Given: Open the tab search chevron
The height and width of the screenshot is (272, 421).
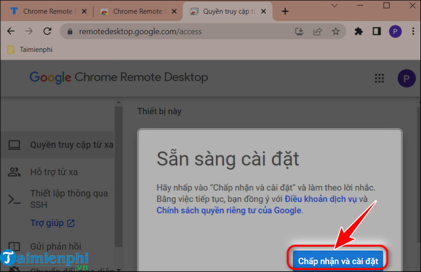Looking at the screenshot, I should tap(334, 5).
